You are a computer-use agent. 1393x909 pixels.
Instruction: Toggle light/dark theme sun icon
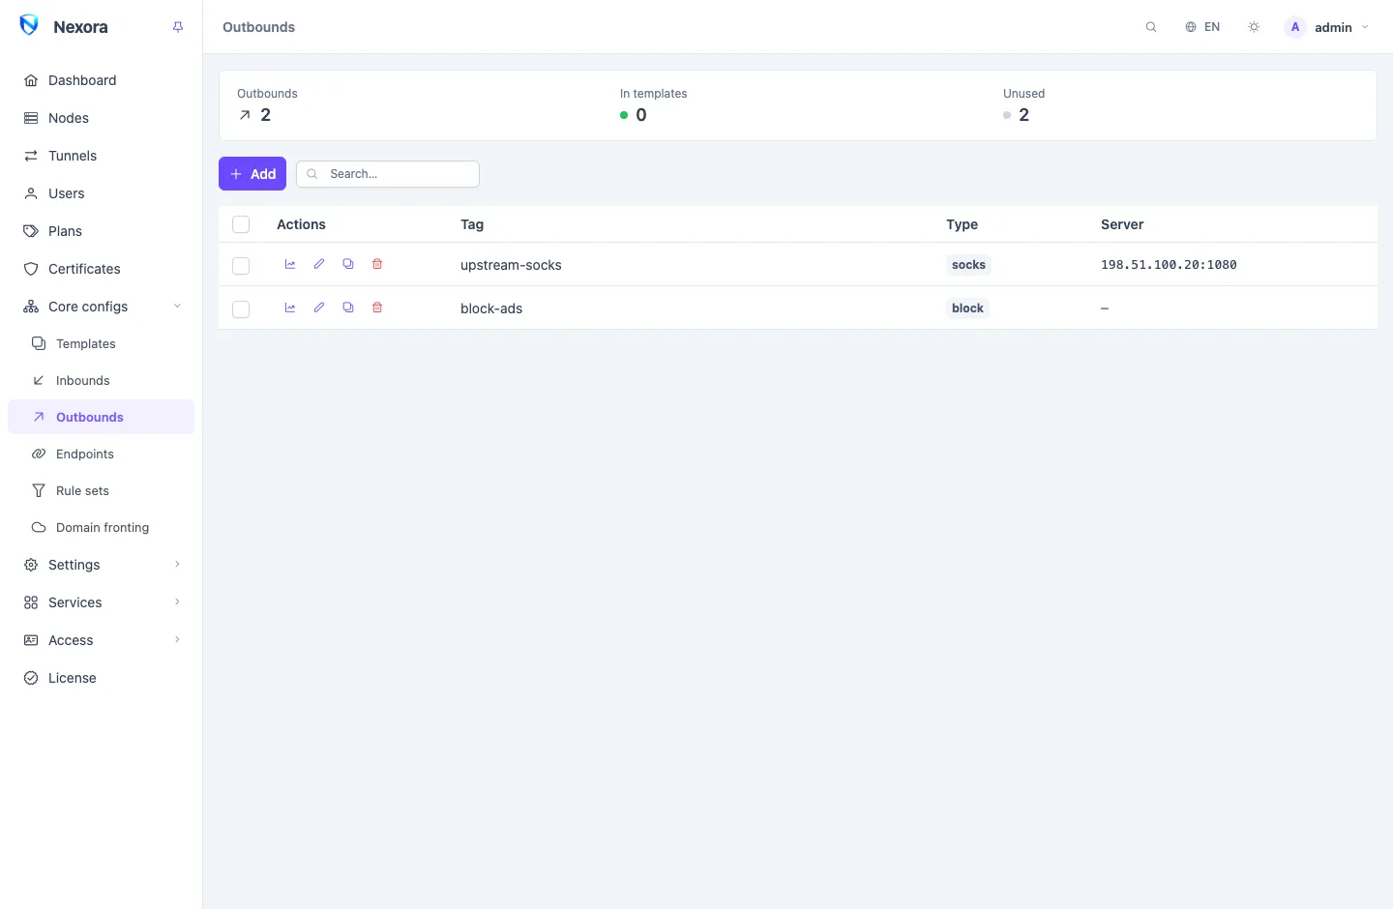point(1254,27)
